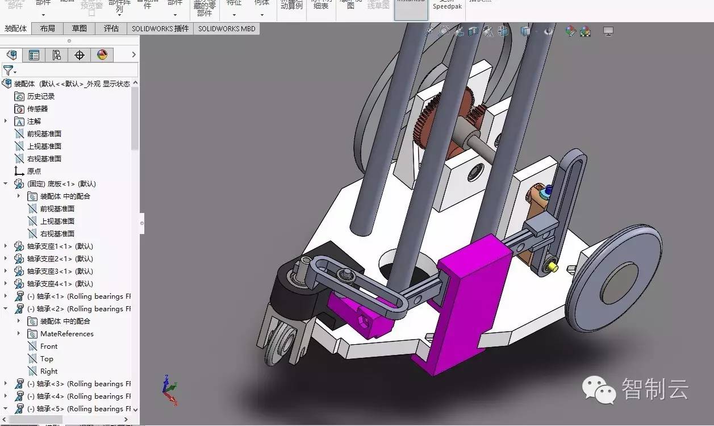Switch to the 布局 ribbon tab
The height and width of the screenshot is (426, 714).
tap(48, 28)
